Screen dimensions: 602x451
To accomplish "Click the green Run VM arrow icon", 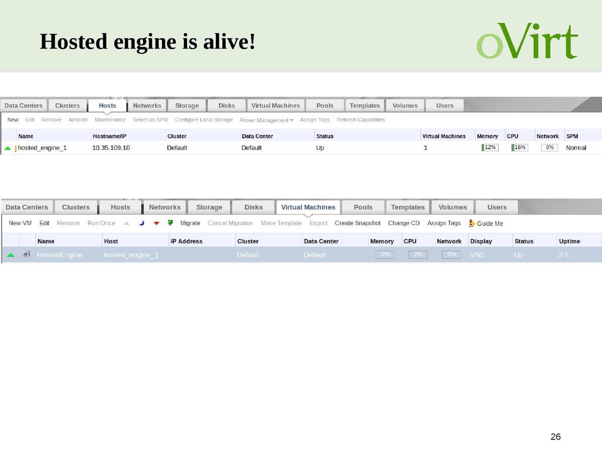I will click(x=126, y=223).
